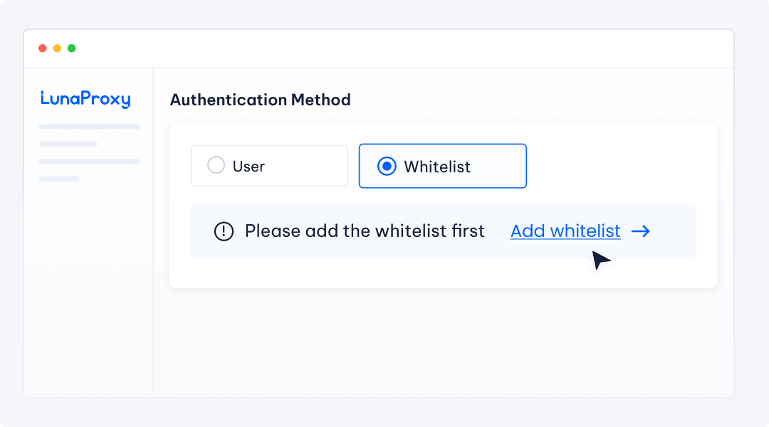This screenshot has height=427, width=769.
Task: Choose the User option label
Action: 249,167
